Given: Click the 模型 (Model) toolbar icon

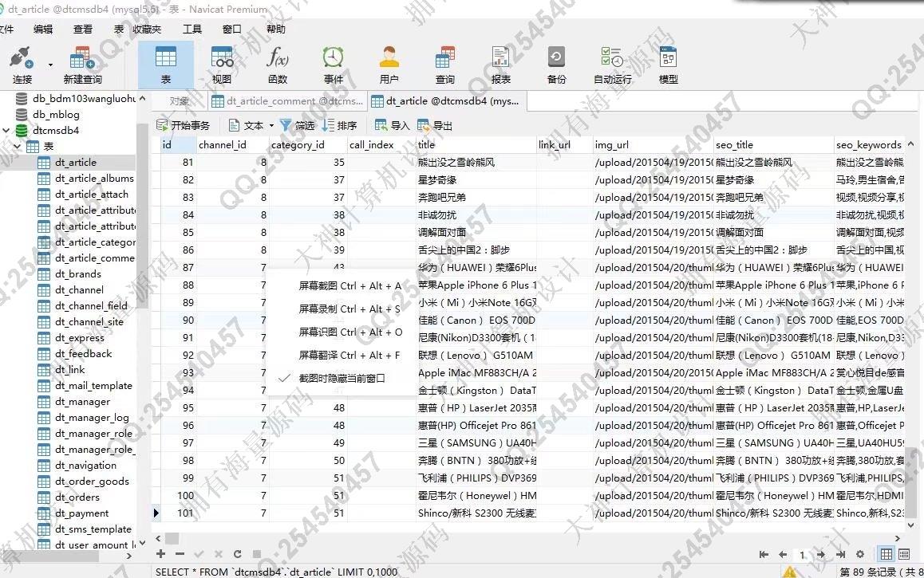Looking at the screenshot, I should tap(668, 65).
